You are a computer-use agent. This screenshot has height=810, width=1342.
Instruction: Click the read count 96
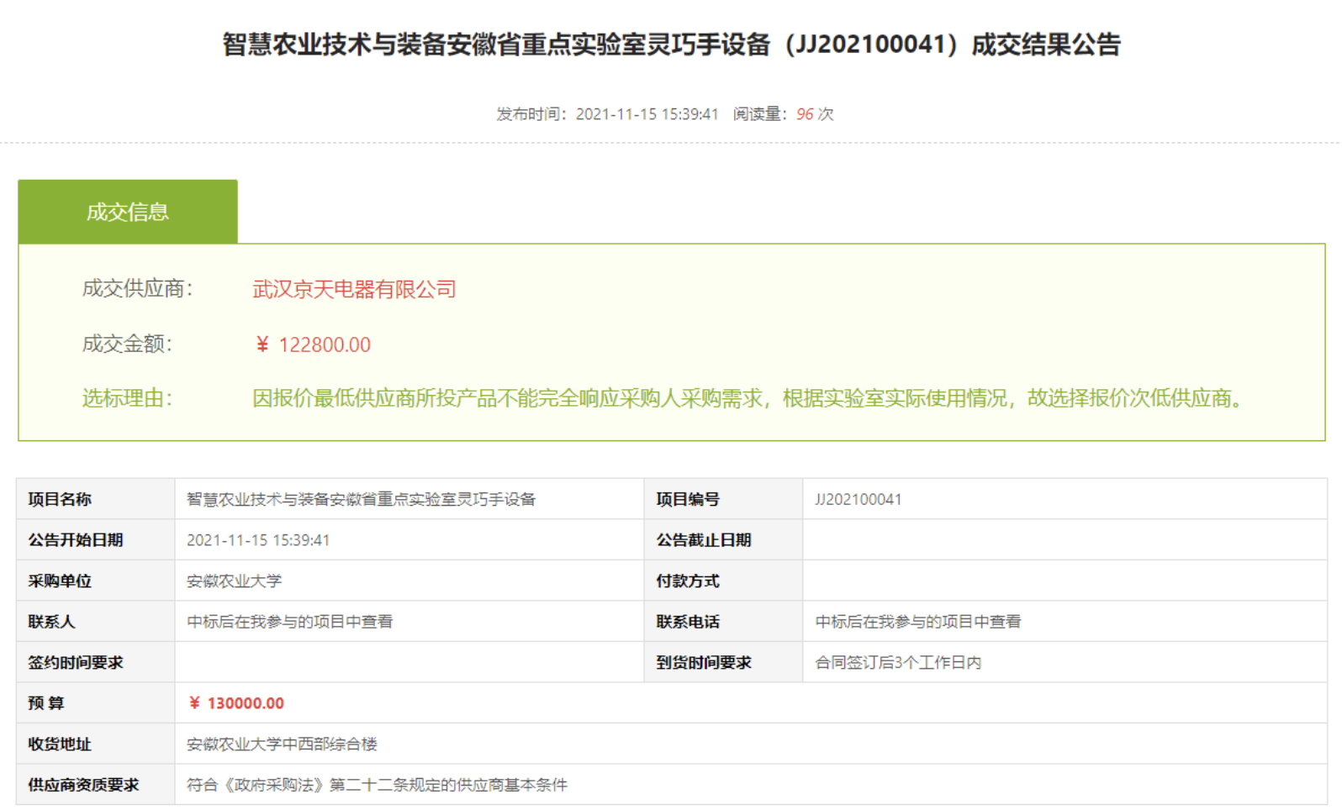(805, 113)
